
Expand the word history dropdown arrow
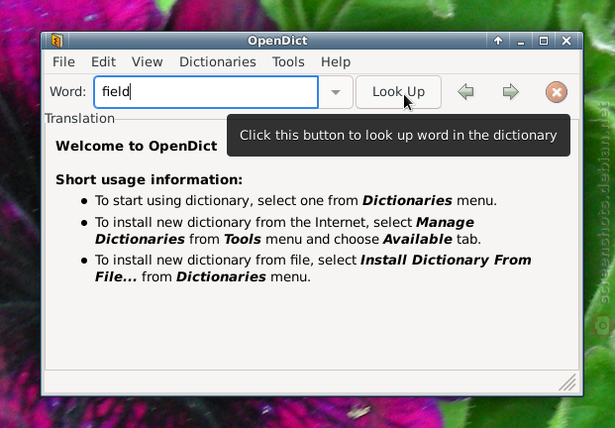[x=336, y=92]
